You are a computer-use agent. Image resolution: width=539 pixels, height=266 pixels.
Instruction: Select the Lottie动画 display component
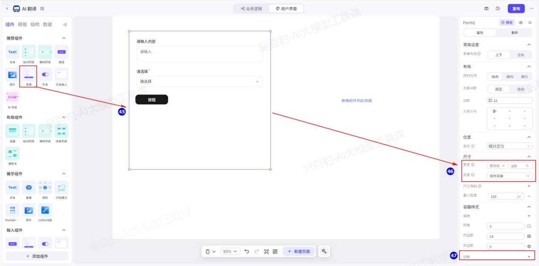pos(45,210)
